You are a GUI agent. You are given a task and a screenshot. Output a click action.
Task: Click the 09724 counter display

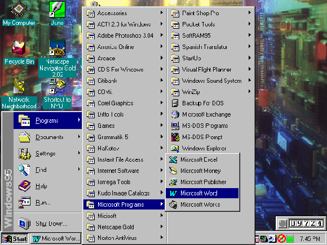[307, 224]
